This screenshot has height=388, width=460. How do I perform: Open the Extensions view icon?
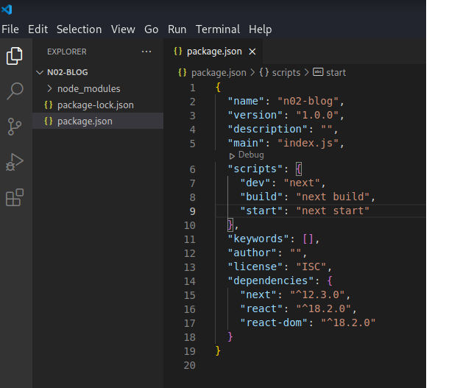[x=15, y=197]
